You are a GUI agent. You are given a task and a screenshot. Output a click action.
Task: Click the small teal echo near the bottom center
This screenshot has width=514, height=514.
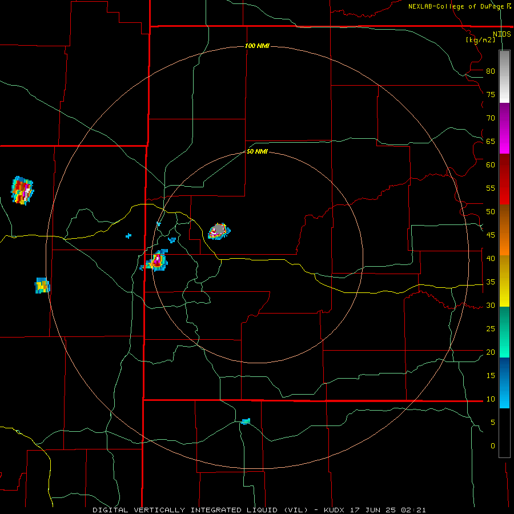coord(246,421)
